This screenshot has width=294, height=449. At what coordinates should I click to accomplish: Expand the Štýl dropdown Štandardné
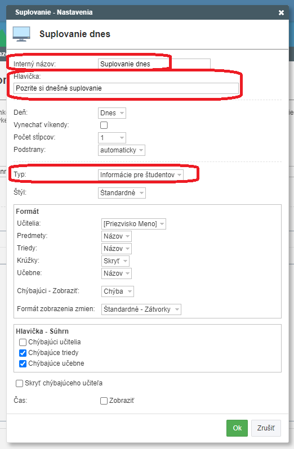[x=122, y=193]
